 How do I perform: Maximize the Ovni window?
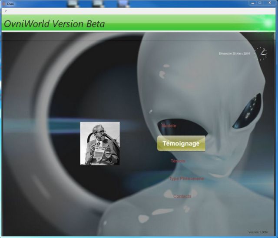click(x=260, y=3)
